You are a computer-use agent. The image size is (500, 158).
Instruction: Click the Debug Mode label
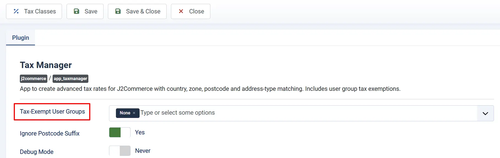(x=37, y=152)
